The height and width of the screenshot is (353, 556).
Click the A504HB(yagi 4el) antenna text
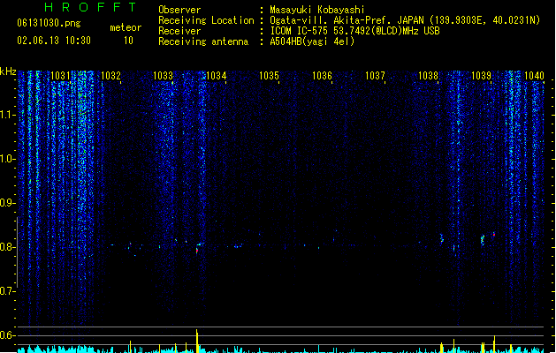coord(312,41)
